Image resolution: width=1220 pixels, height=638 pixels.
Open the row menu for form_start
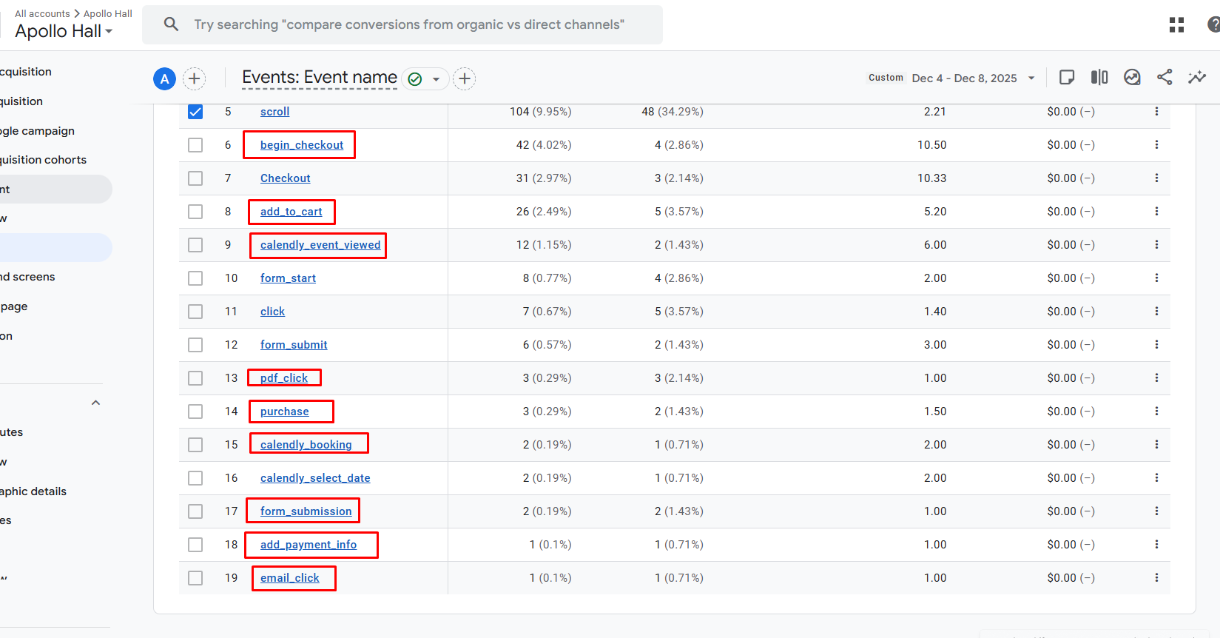point(1156,278)
